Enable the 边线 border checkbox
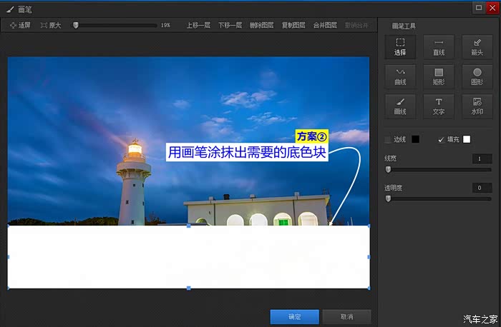The width and height of the screenshot is (501, 327). [x=389, y=139]
